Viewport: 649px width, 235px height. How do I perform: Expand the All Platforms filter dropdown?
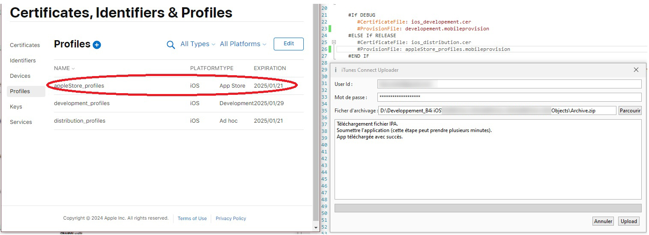tap(243, 44)
